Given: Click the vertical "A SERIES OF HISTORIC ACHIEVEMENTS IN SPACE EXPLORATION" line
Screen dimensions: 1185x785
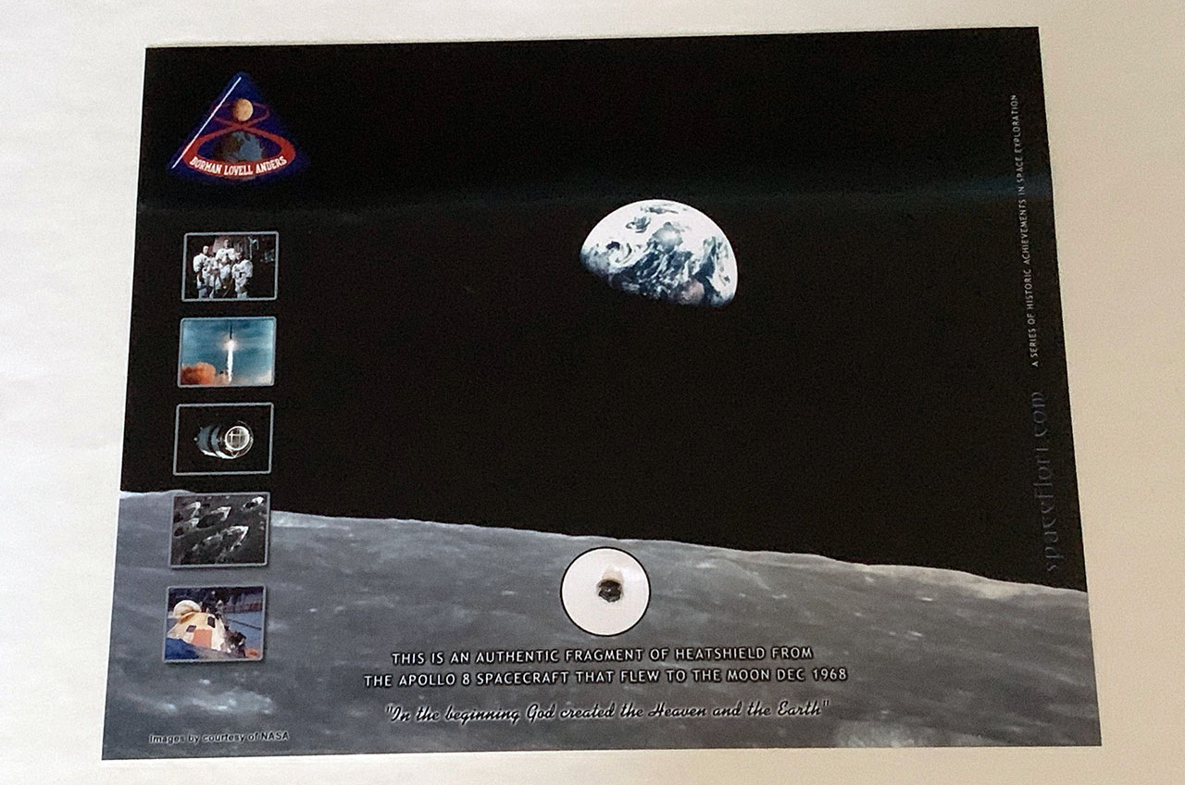Looking at the screenshot, I should pyautogui.click(x=1025, y=229).
